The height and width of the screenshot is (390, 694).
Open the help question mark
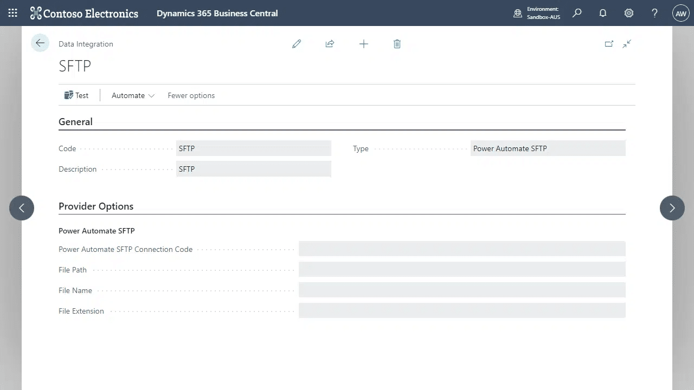coord(654,13)
